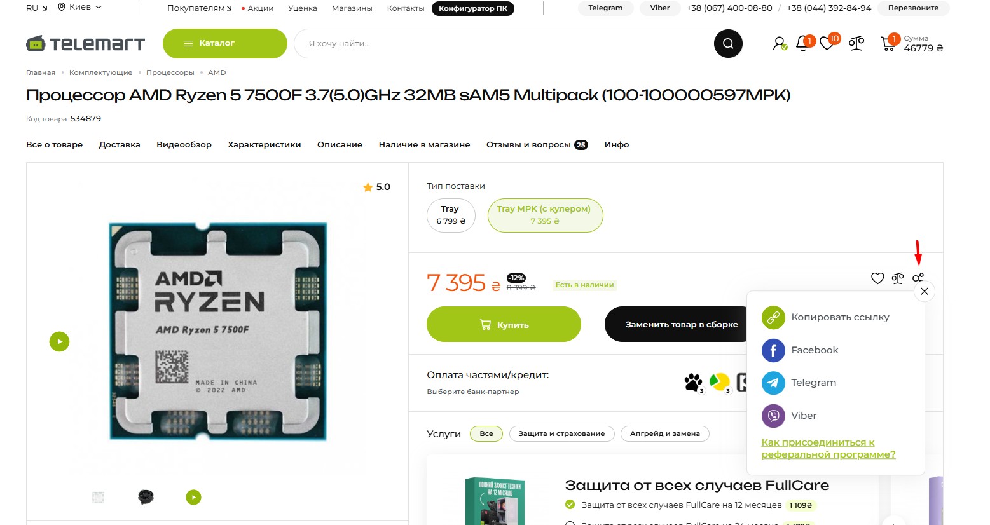Add product to favorites heart near price

coord(877,278)
